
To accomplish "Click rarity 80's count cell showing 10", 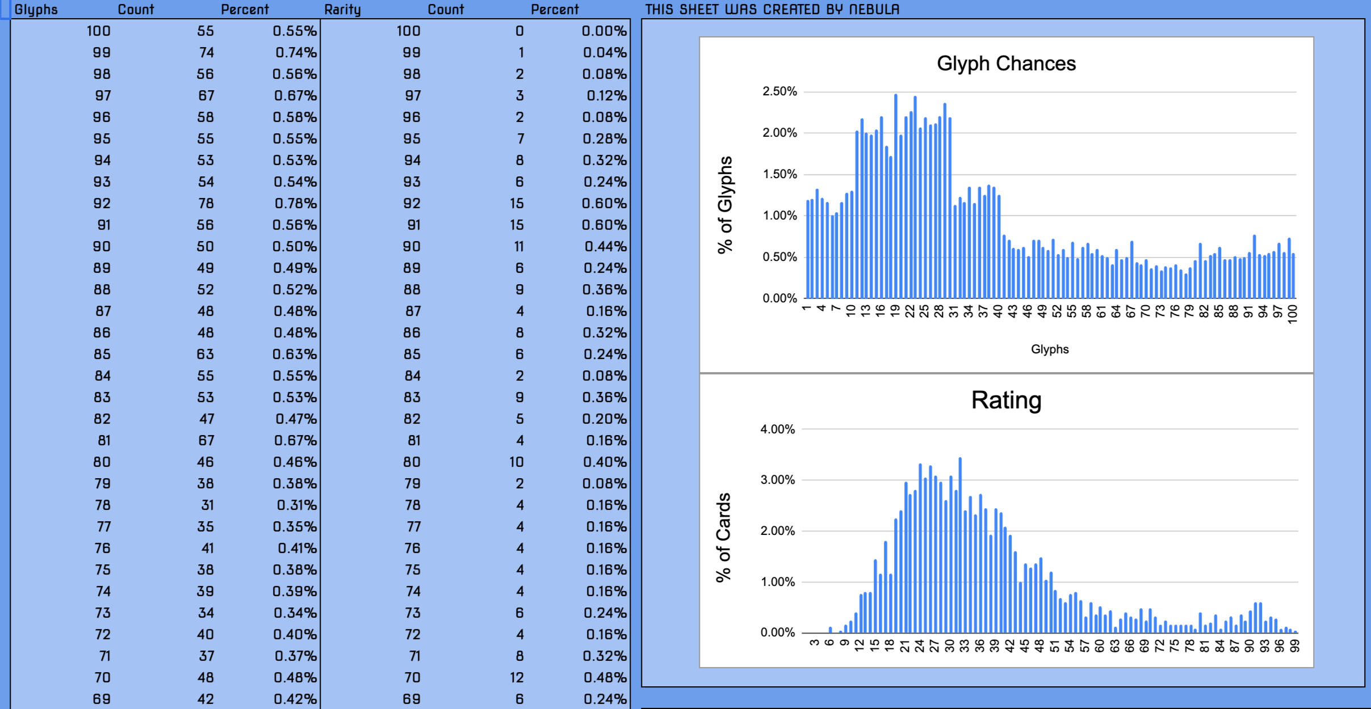I will tap(516, 462).
